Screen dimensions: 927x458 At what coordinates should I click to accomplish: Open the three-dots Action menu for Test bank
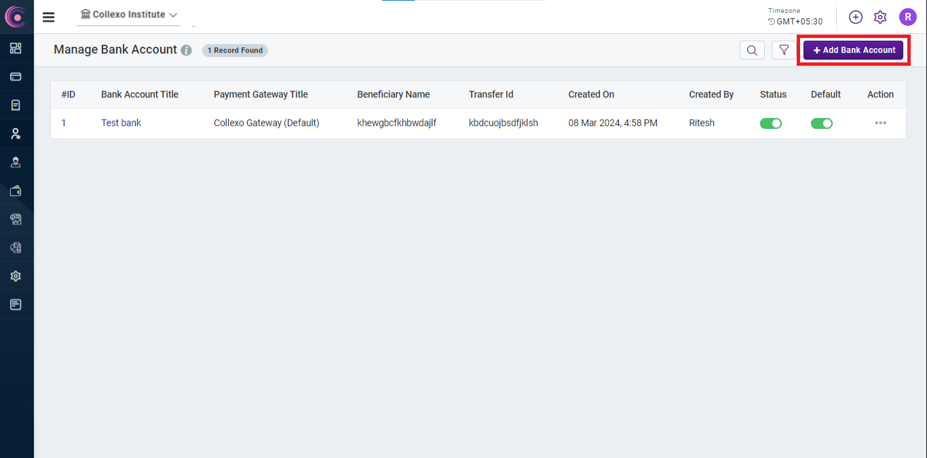point(880,123)
